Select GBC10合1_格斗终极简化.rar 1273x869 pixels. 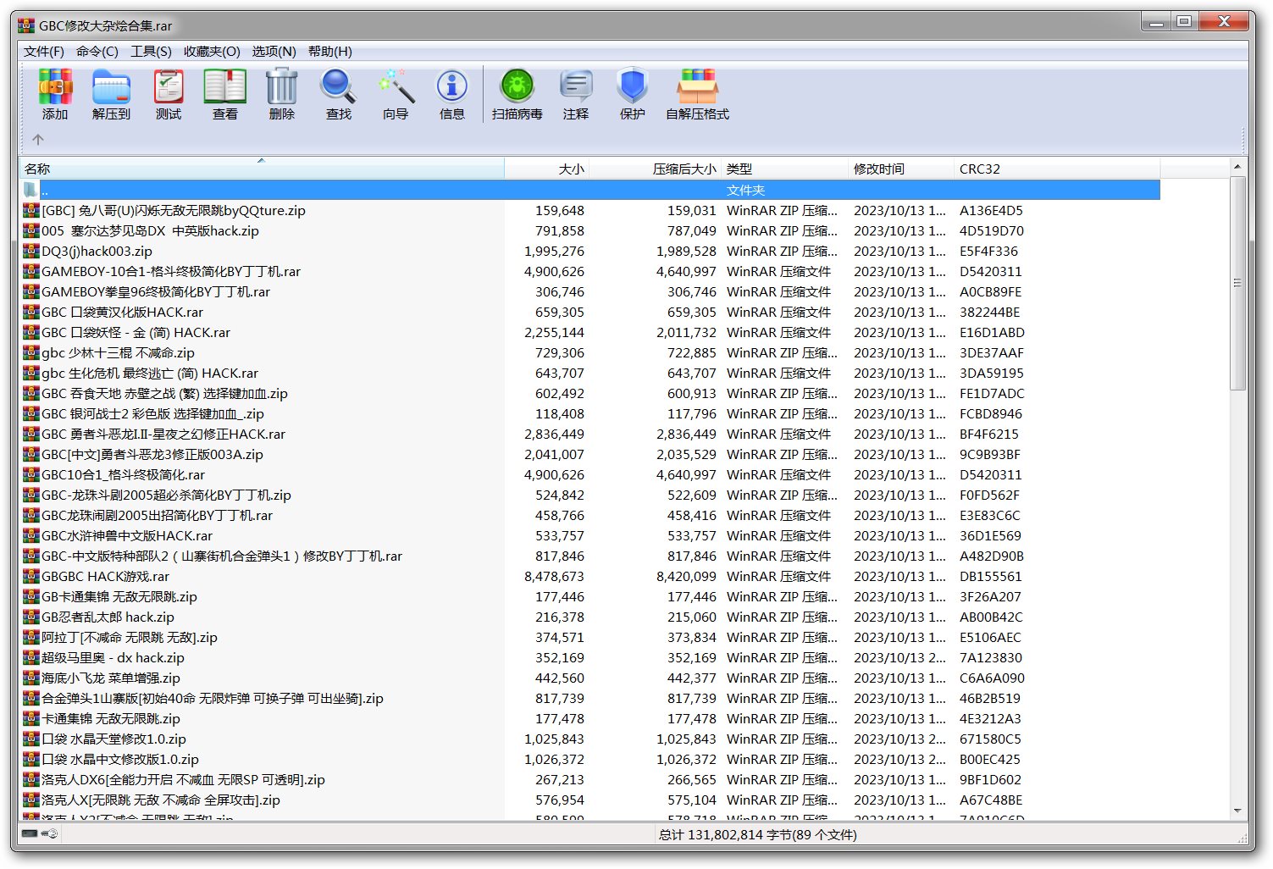123,474
